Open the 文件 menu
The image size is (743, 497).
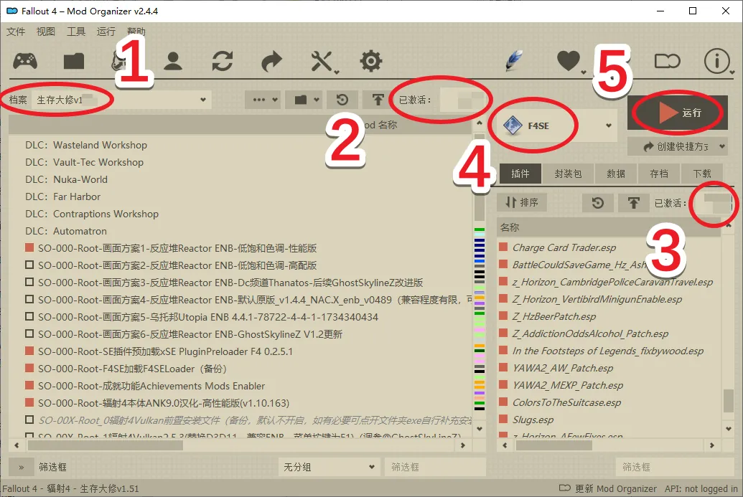tap(16, 32)
